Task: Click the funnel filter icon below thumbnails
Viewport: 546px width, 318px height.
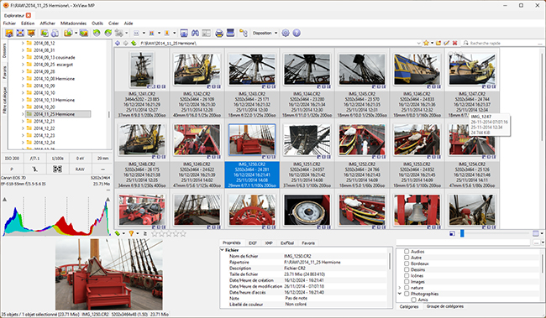Action: point(131,233)
